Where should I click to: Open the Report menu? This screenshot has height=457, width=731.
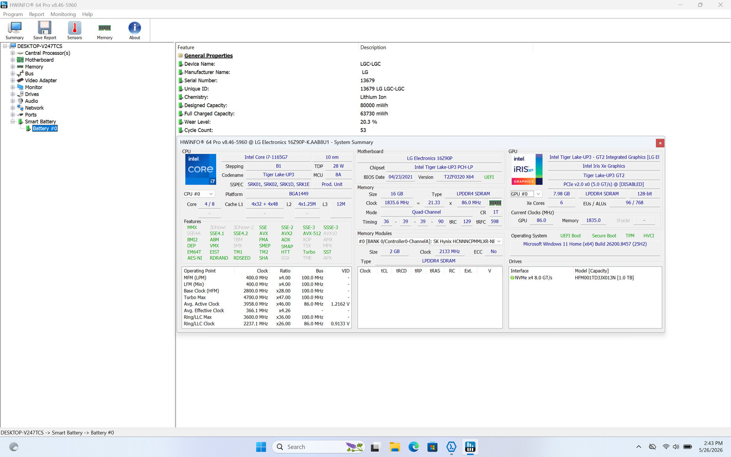pyautogui.click(x=37, y=14)
